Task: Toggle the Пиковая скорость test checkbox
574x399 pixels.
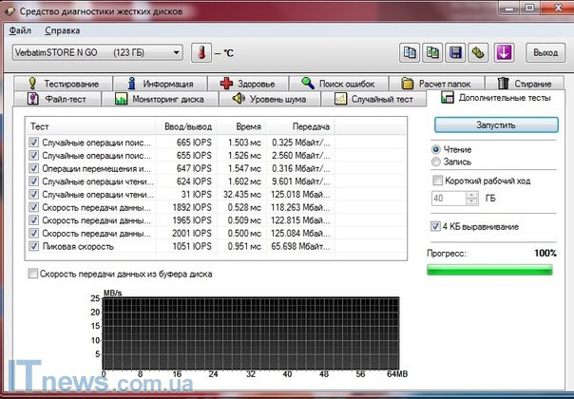Action: [34, 246]
